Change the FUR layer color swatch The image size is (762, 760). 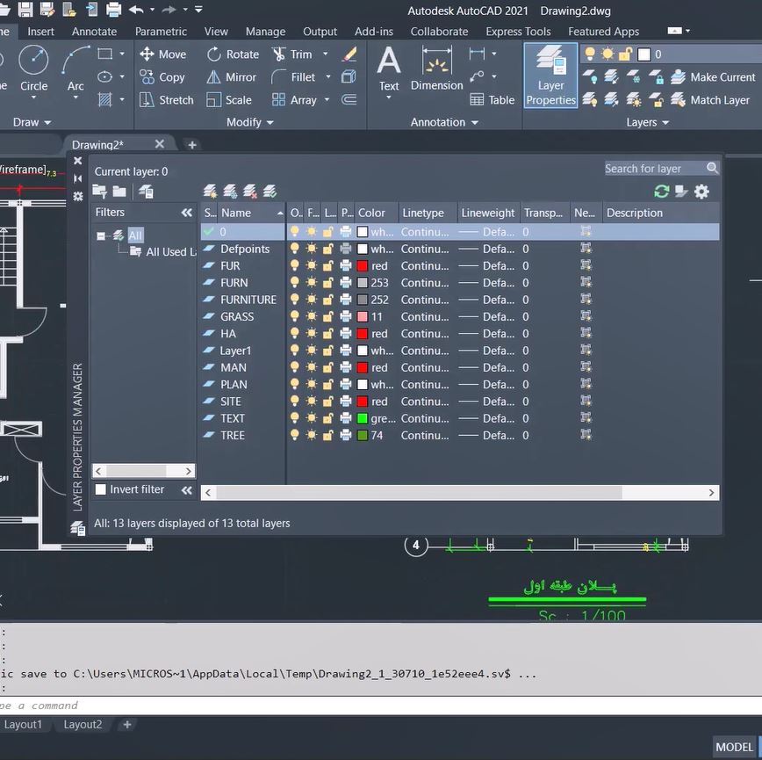pyautogui.click(x=362, y=265)
